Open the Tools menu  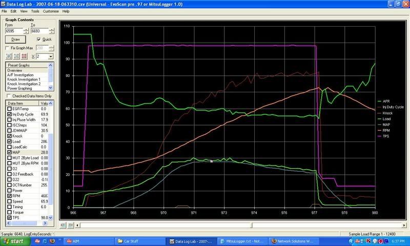coord(35,11)
